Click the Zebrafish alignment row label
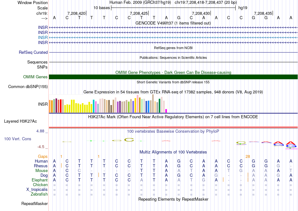This screenshot has width=298, height=211. [x=39, y=194]
